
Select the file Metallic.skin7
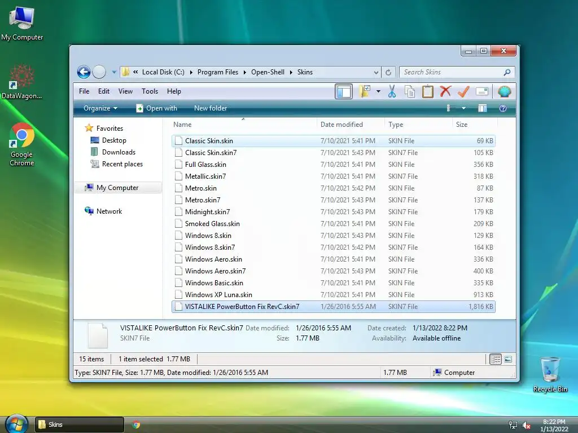tap(333, 176)
